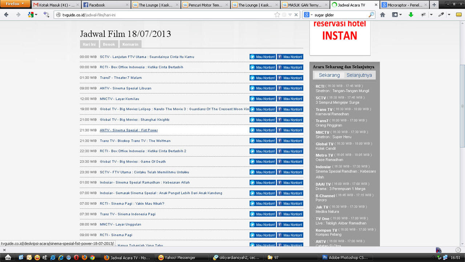The height and width of the screenshot is (262, 465).
Task: Stop loading with the X in the address bar
Action: coord(296,15)
